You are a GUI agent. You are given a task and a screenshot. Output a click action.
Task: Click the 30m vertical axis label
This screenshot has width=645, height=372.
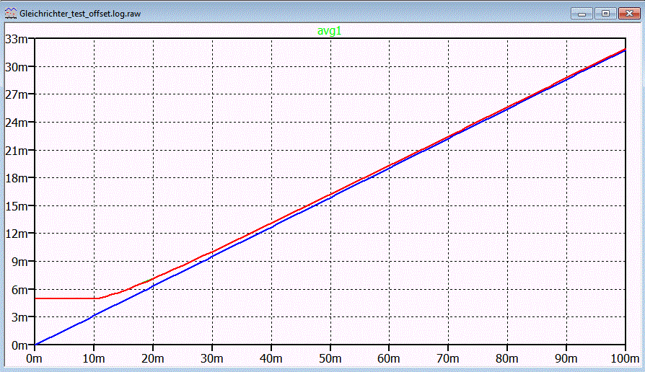(x=17, y=67)
